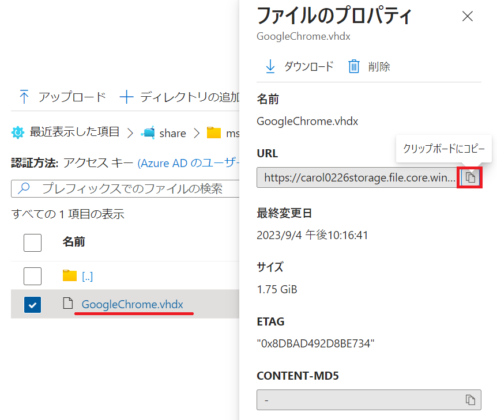Click the download arrow icon
The height and width of the screenshot is (420, 497).
270,66
